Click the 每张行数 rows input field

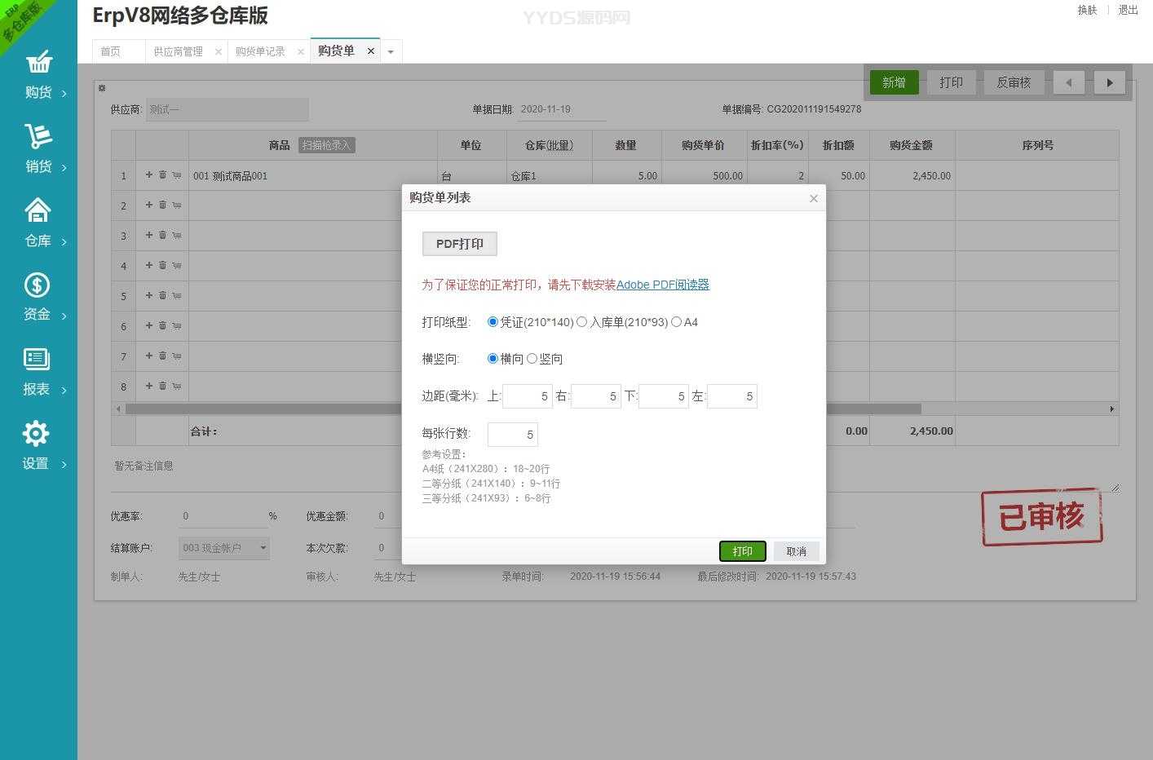pos(512,435)
